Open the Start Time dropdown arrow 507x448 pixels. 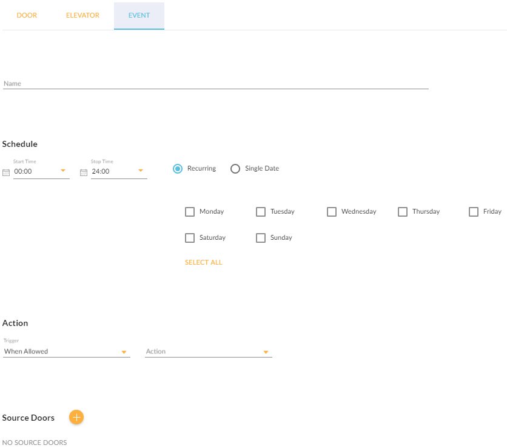[63, 171]
